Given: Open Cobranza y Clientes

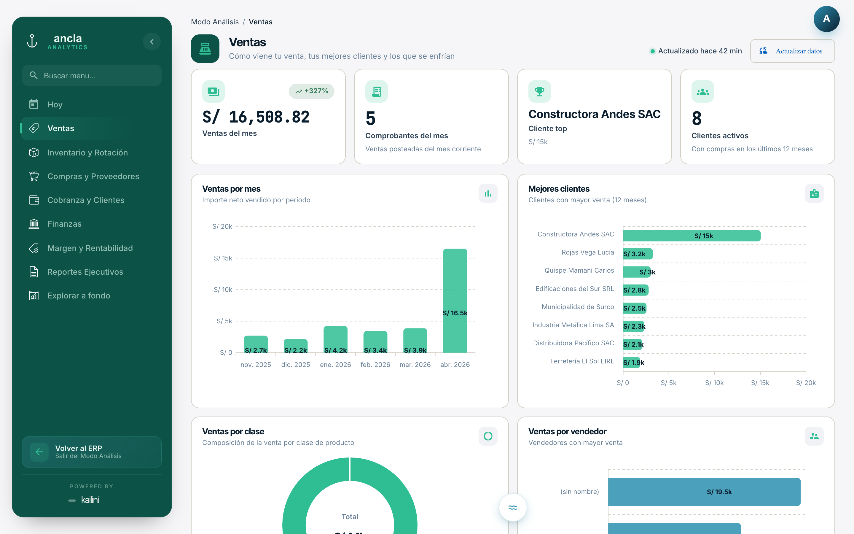Looking at the screenshot, I should pyautogui.click(x=92, y=200).
